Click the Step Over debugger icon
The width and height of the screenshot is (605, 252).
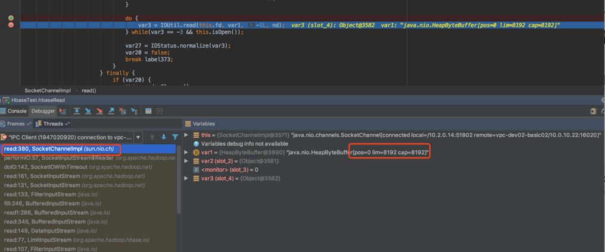(x=77, y=111)
